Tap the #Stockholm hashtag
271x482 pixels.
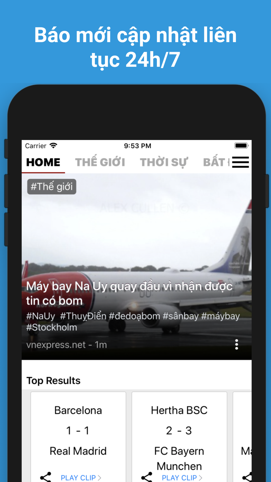[51, 327]
